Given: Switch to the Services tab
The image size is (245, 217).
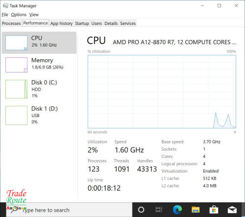Looking at the screenshot, I should click(x=128, y=24).
